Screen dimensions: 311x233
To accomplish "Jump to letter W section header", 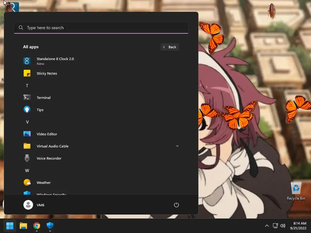I will point(27,171).
